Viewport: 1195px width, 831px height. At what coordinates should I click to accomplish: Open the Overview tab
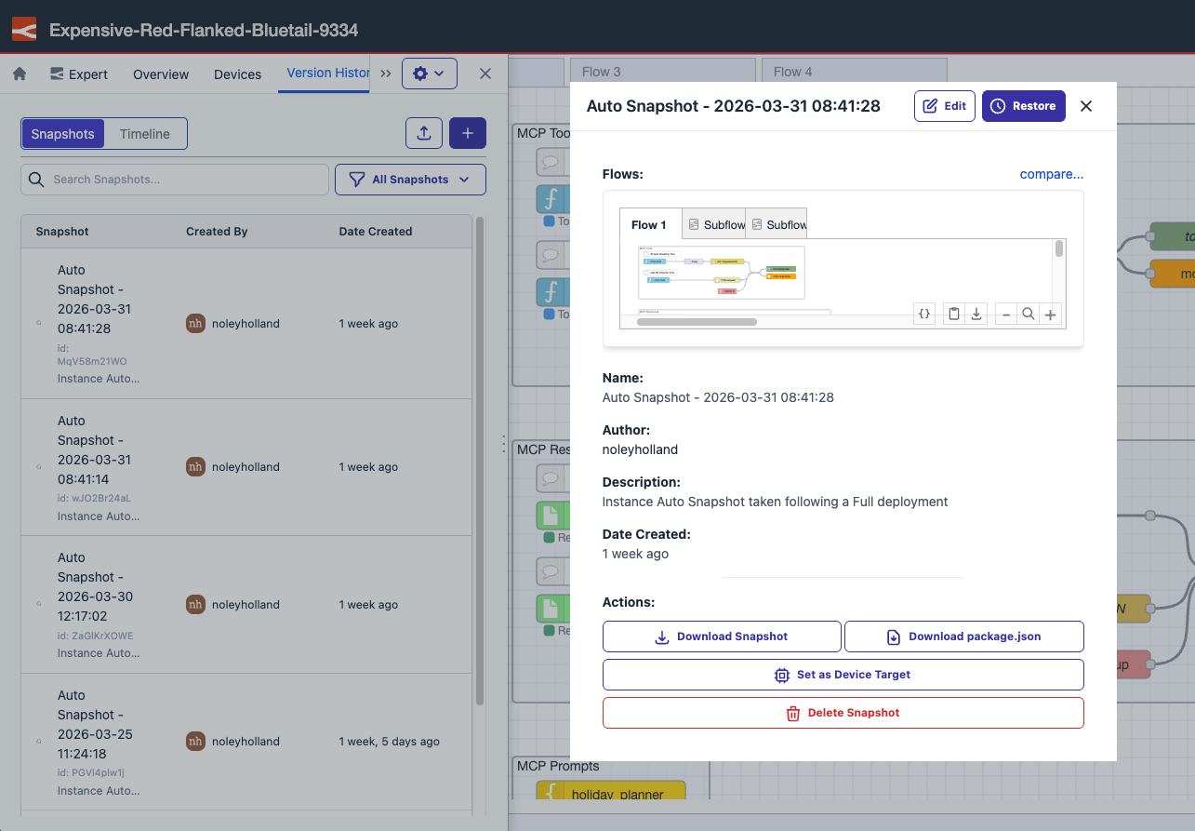point(160,74)
